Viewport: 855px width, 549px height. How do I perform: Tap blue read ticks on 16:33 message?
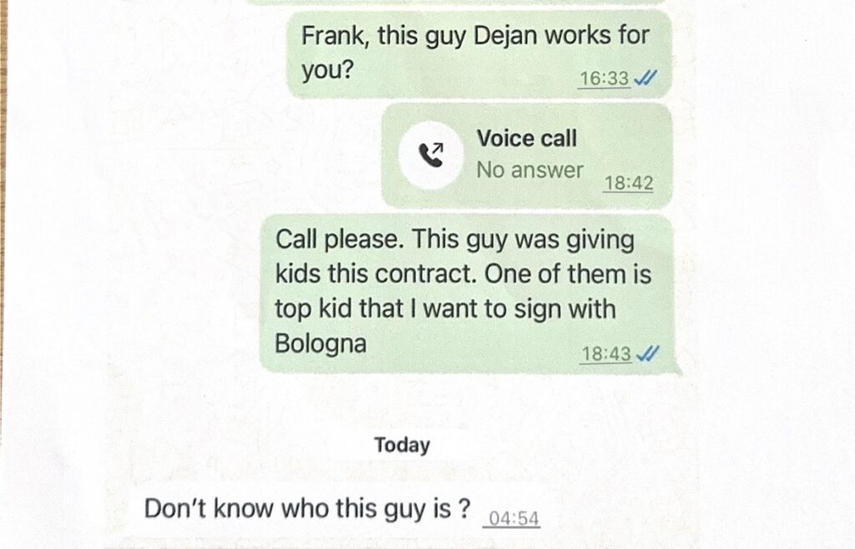pyautogui.click(x=645, y=78)
